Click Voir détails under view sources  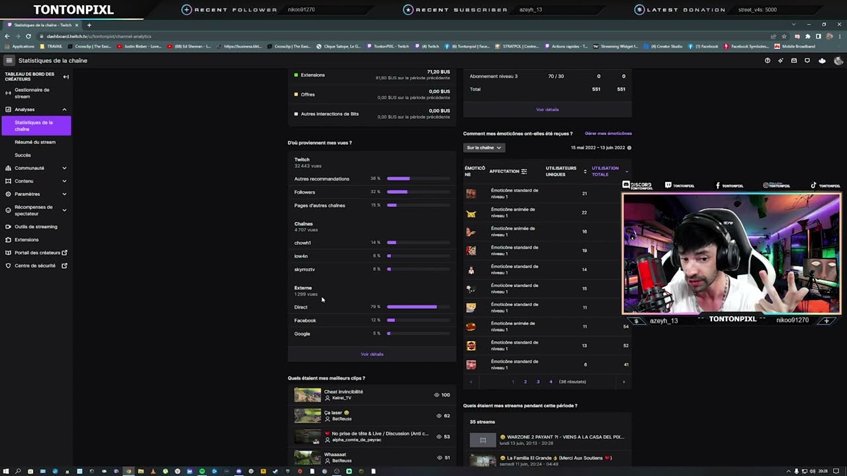(372, 354)
